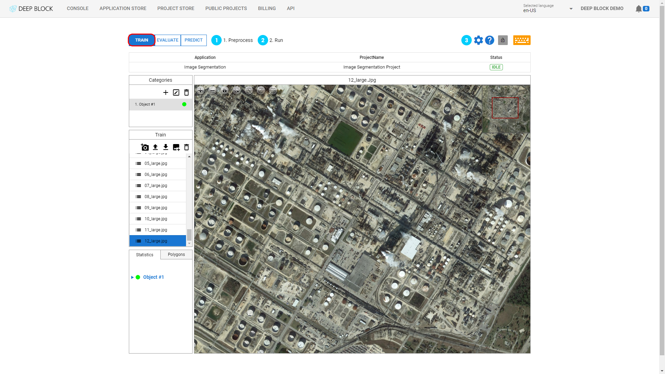This screenshot has width=665, height=374.
Task: Select the EVALUATE tab
Action: tap(168, 40)
